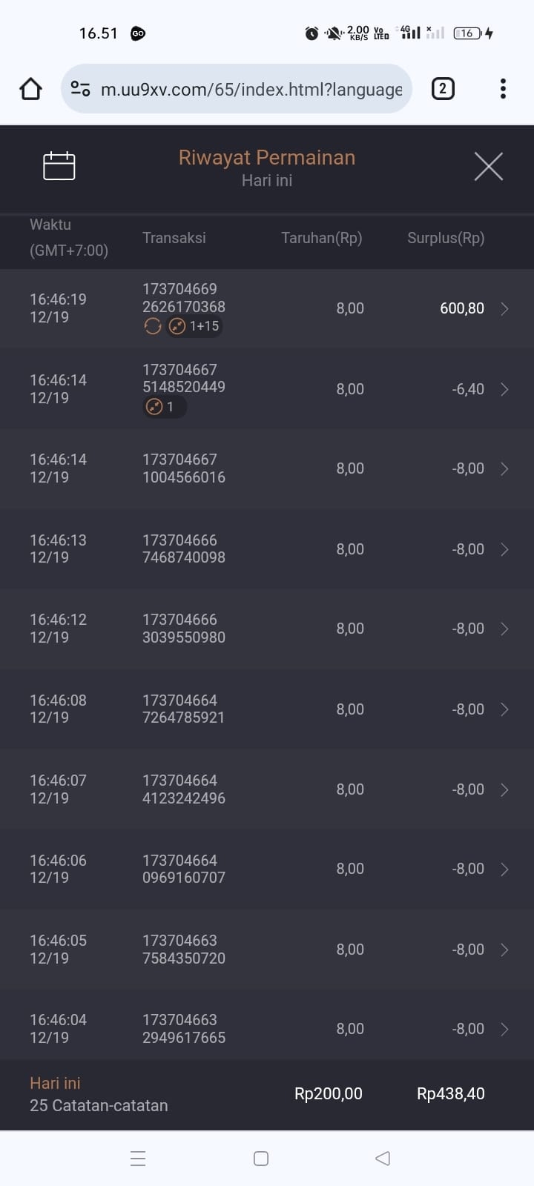
Task: Expand the 16:46:08 transaction row chevron
Action: pos(504,709)
